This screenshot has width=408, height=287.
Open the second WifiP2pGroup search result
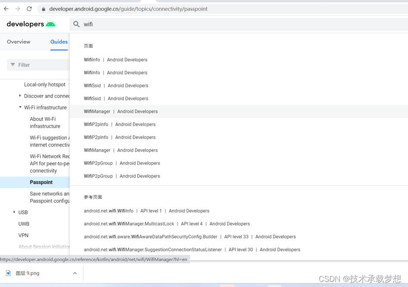pos(122,176)
